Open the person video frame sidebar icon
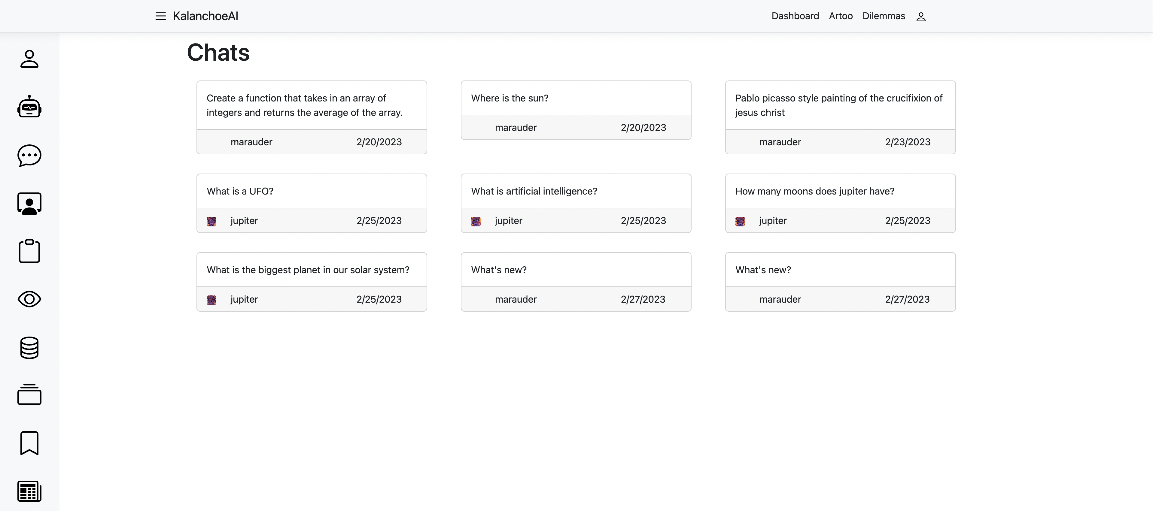 (29, 204)
